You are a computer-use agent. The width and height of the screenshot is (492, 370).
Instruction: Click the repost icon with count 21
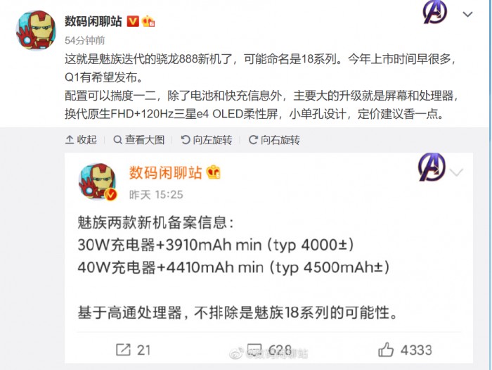point(133,350)
